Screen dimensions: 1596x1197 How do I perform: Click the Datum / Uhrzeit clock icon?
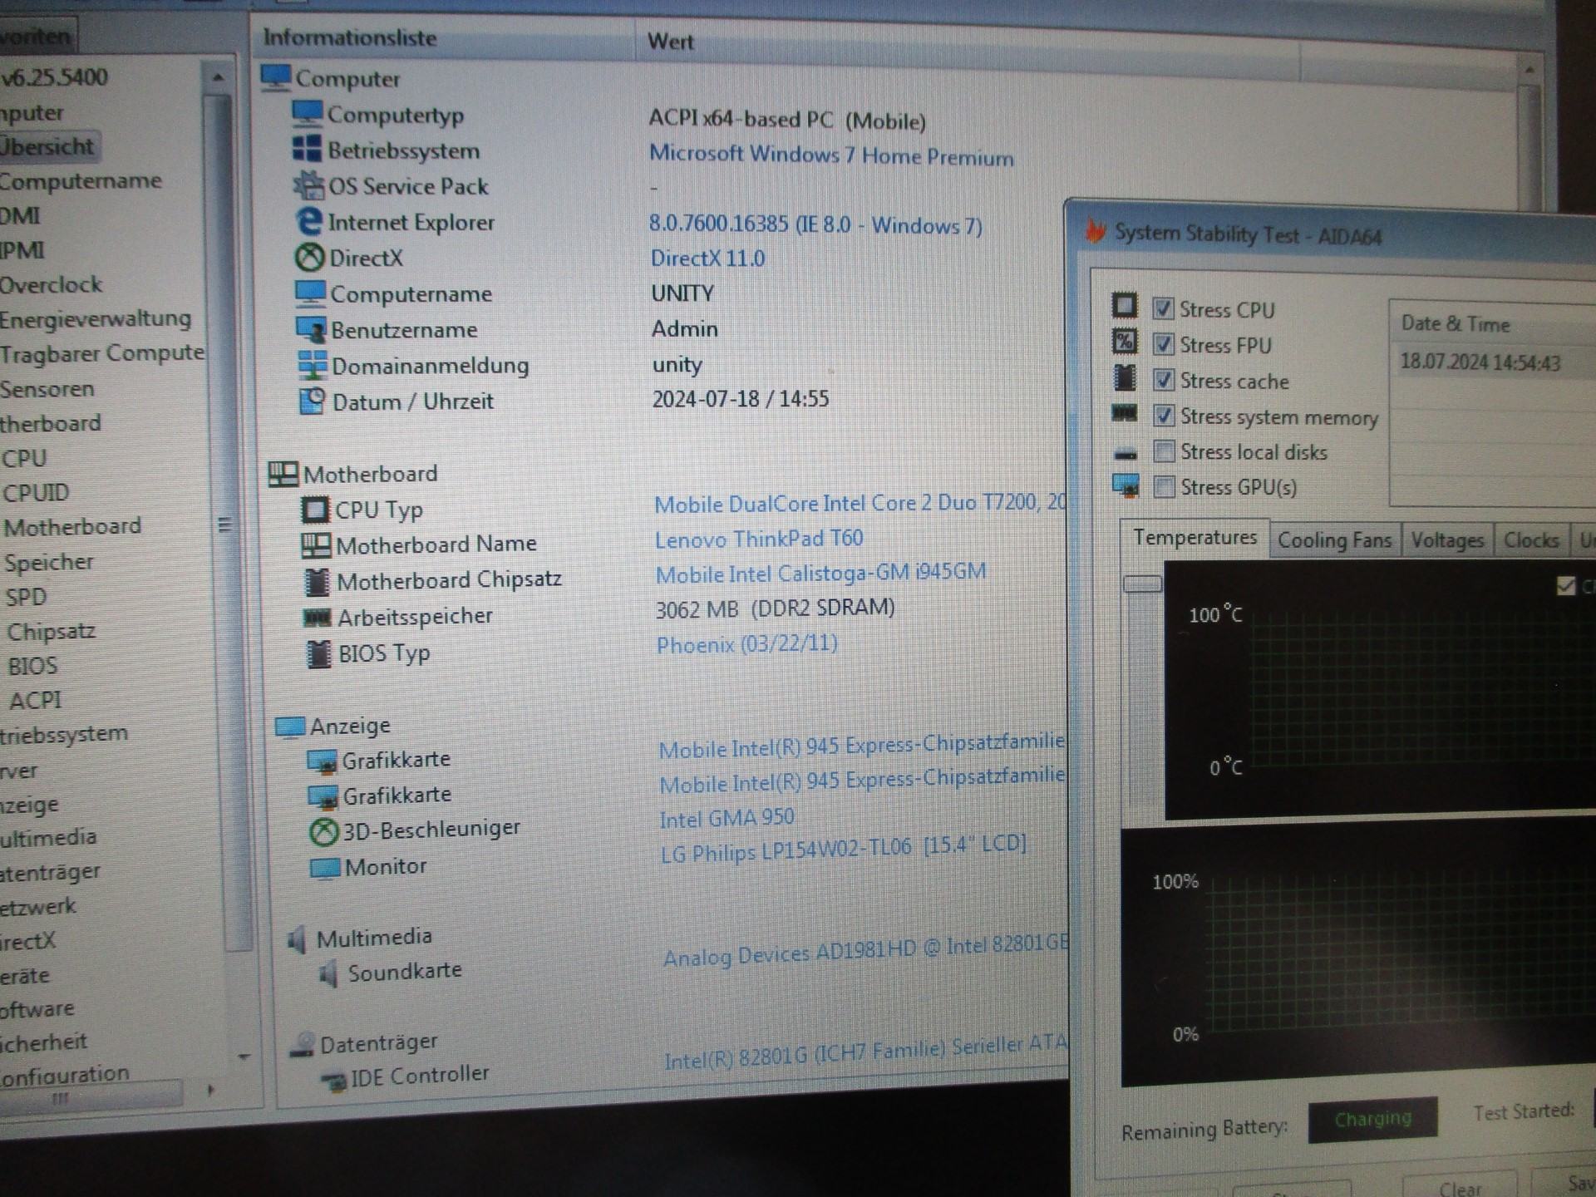(x=313, y=401)
